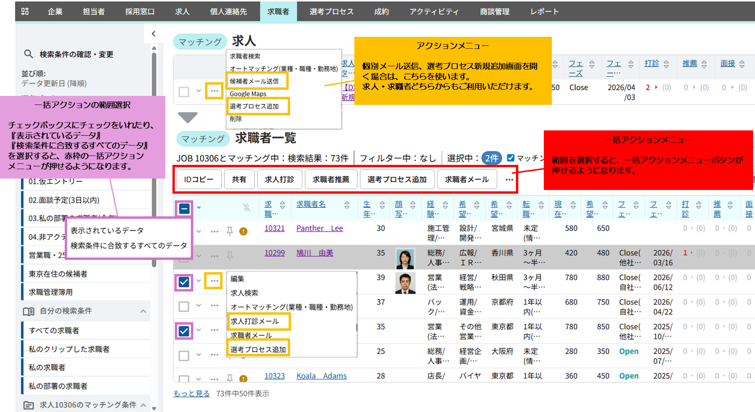Click the sidebar vertical scrollbar
This screenshot has width=755, height=412.
(x=154, y=142)
